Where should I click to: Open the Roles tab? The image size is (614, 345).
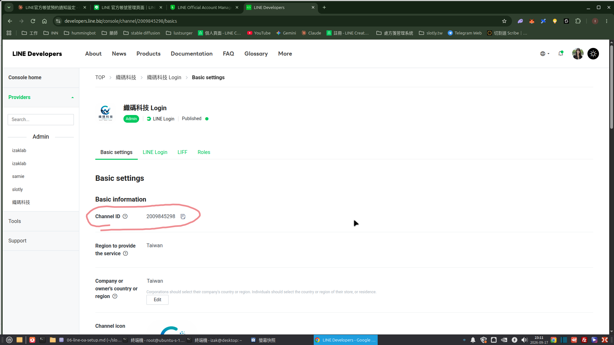[204, 152]
